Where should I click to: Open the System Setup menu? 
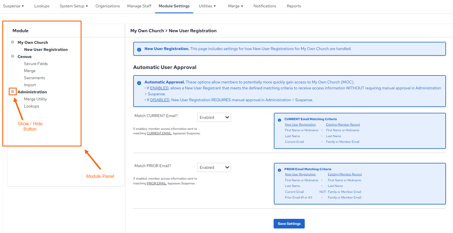point(74,6)
